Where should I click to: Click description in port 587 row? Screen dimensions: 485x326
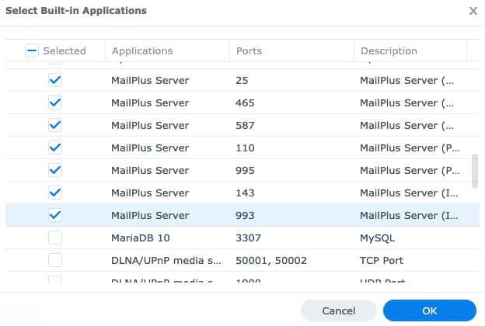(x=406, y=126)
